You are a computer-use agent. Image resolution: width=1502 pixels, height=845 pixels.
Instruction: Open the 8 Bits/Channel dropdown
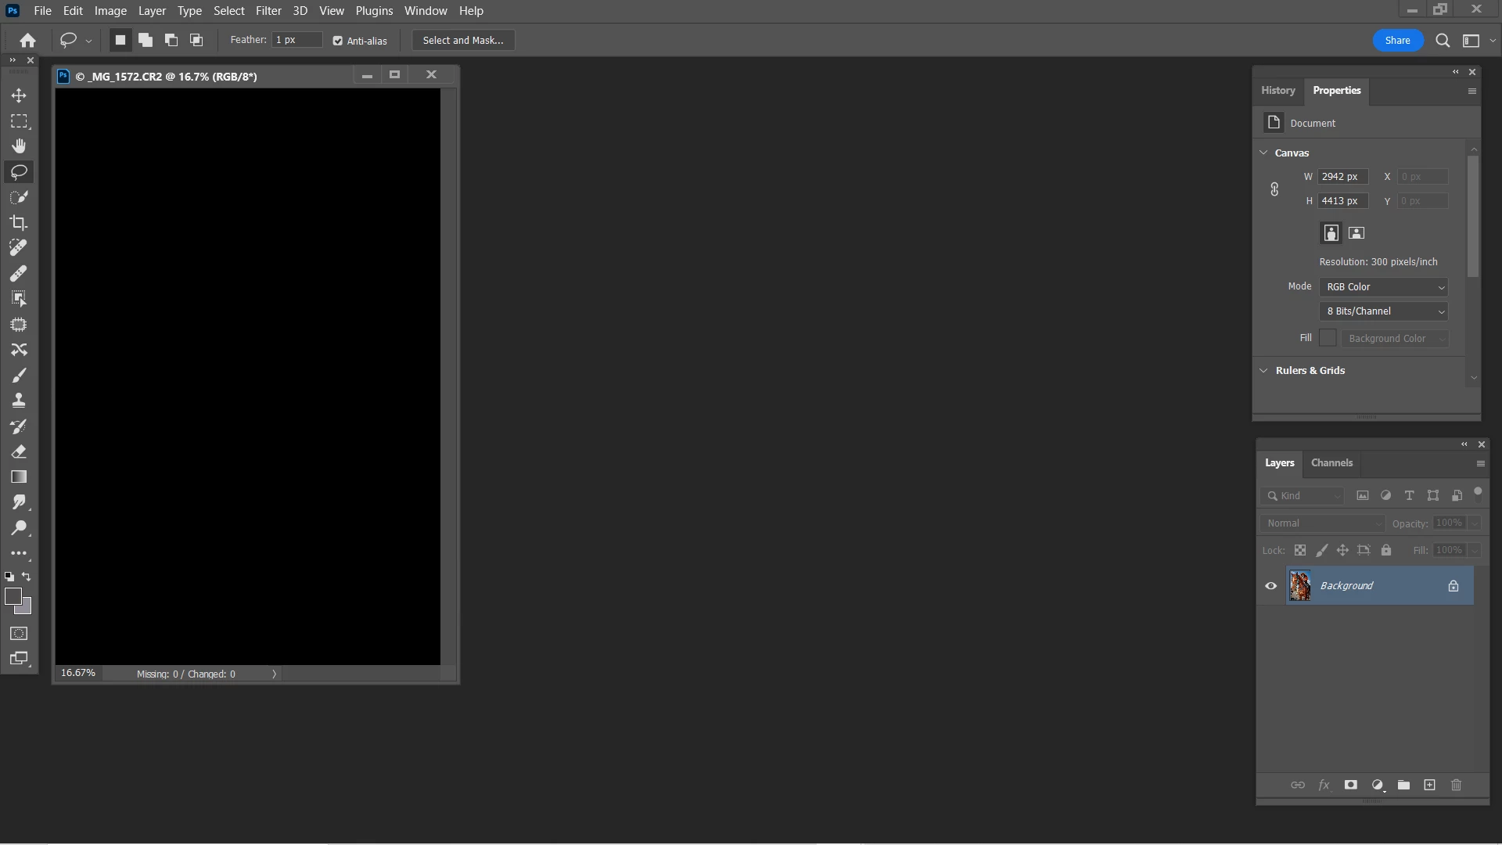point(1383,311)
